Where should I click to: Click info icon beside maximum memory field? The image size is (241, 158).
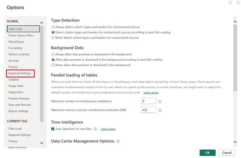(160, 110)
